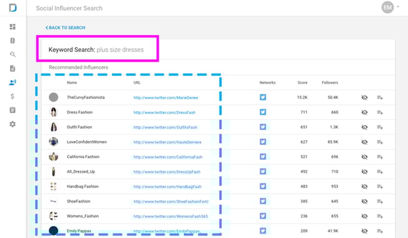Viewport: 408px width, 238px height.
Task: Click the Followers column header
Action: pyautogui.click(x=330, y=82)
